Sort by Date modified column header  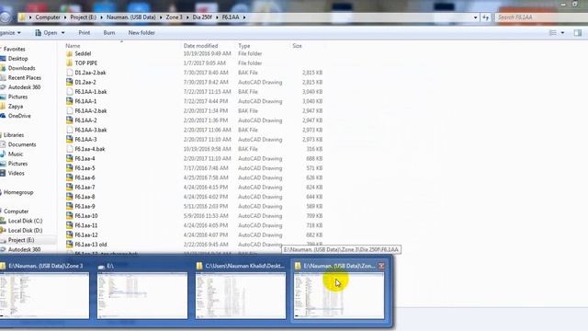click(x=200, y=46)
